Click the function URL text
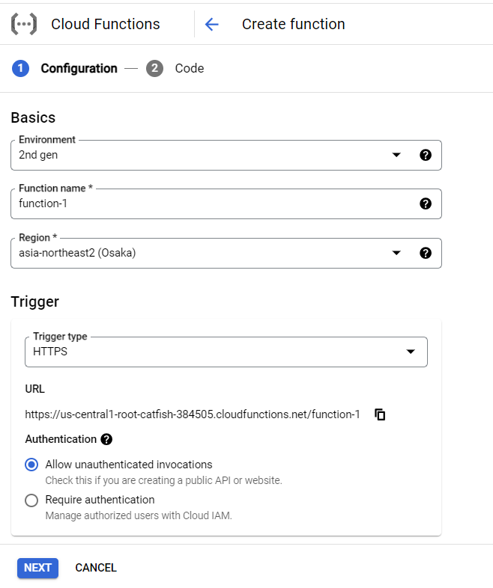 [193, 414]
